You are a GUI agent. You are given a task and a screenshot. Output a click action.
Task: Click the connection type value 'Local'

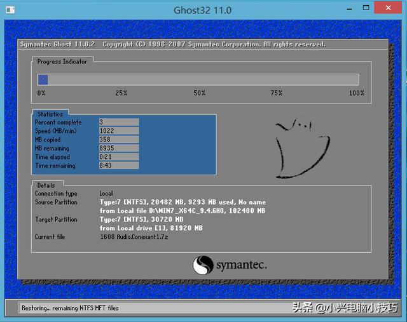106,194
